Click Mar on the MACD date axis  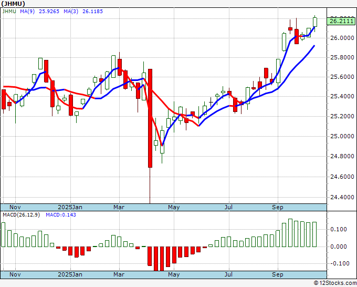pos(119,274)
